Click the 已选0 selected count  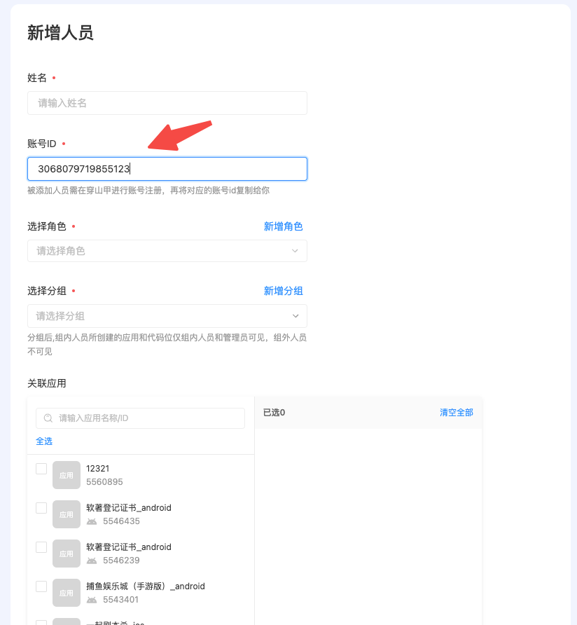click(x=274, y=413)
